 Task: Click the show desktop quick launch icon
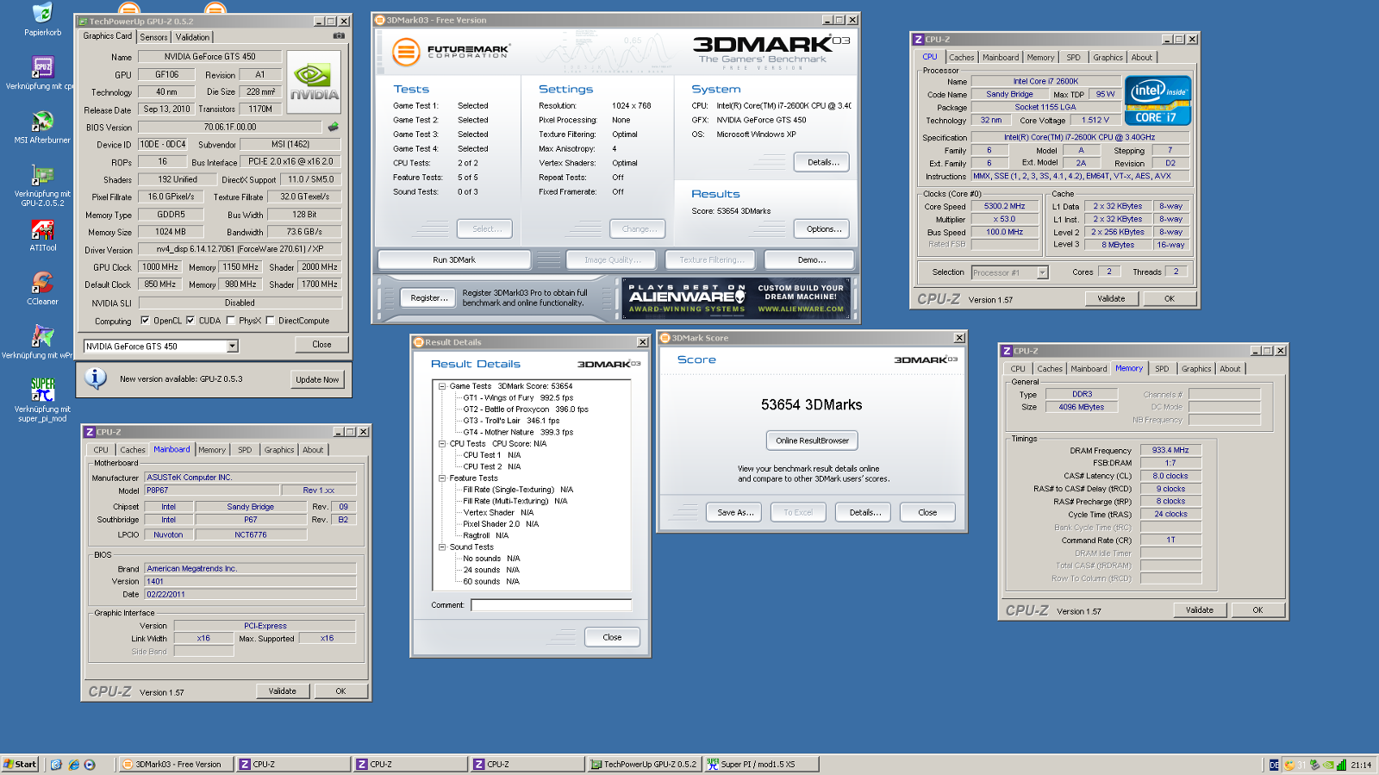pyautogui.click(x=56, y=765)
